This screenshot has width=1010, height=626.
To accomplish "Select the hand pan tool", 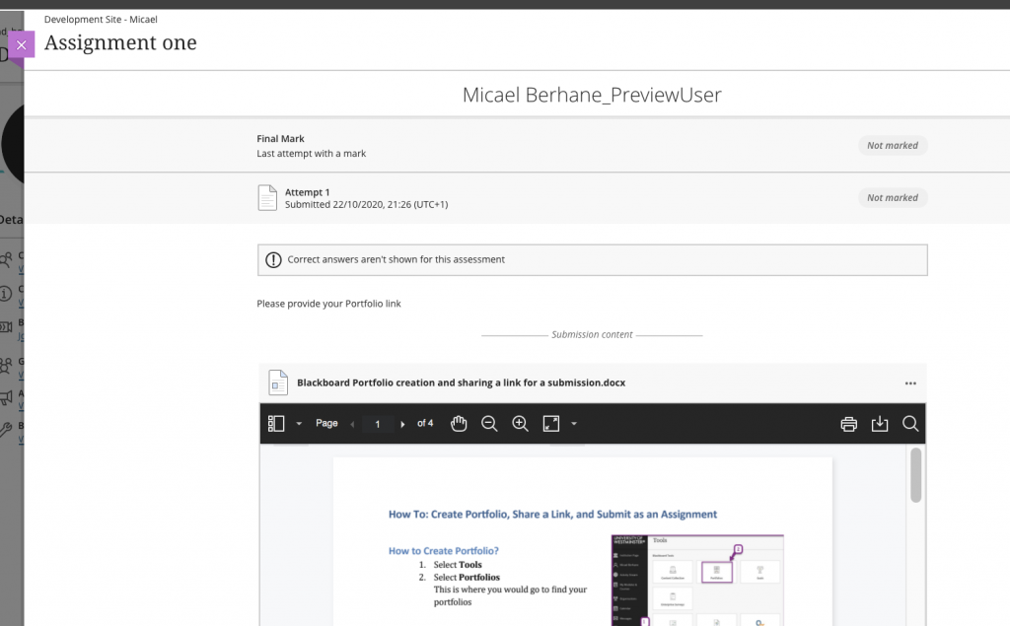I will (x=459, y=423).
